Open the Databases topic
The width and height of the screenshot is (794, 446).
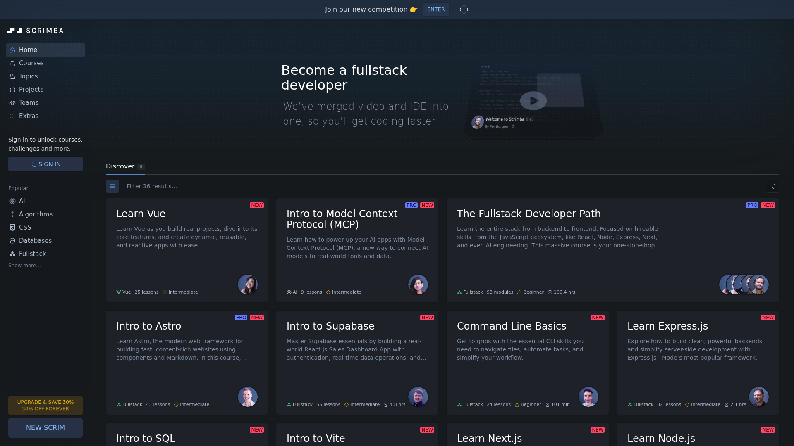35,241
